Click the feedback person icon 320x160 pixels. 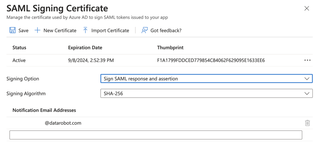point(144,30)
